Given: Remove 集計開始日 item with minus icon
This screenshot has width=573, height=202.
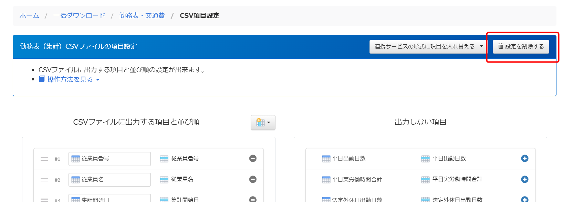Looking at the screenshot, I should (253, 199).
